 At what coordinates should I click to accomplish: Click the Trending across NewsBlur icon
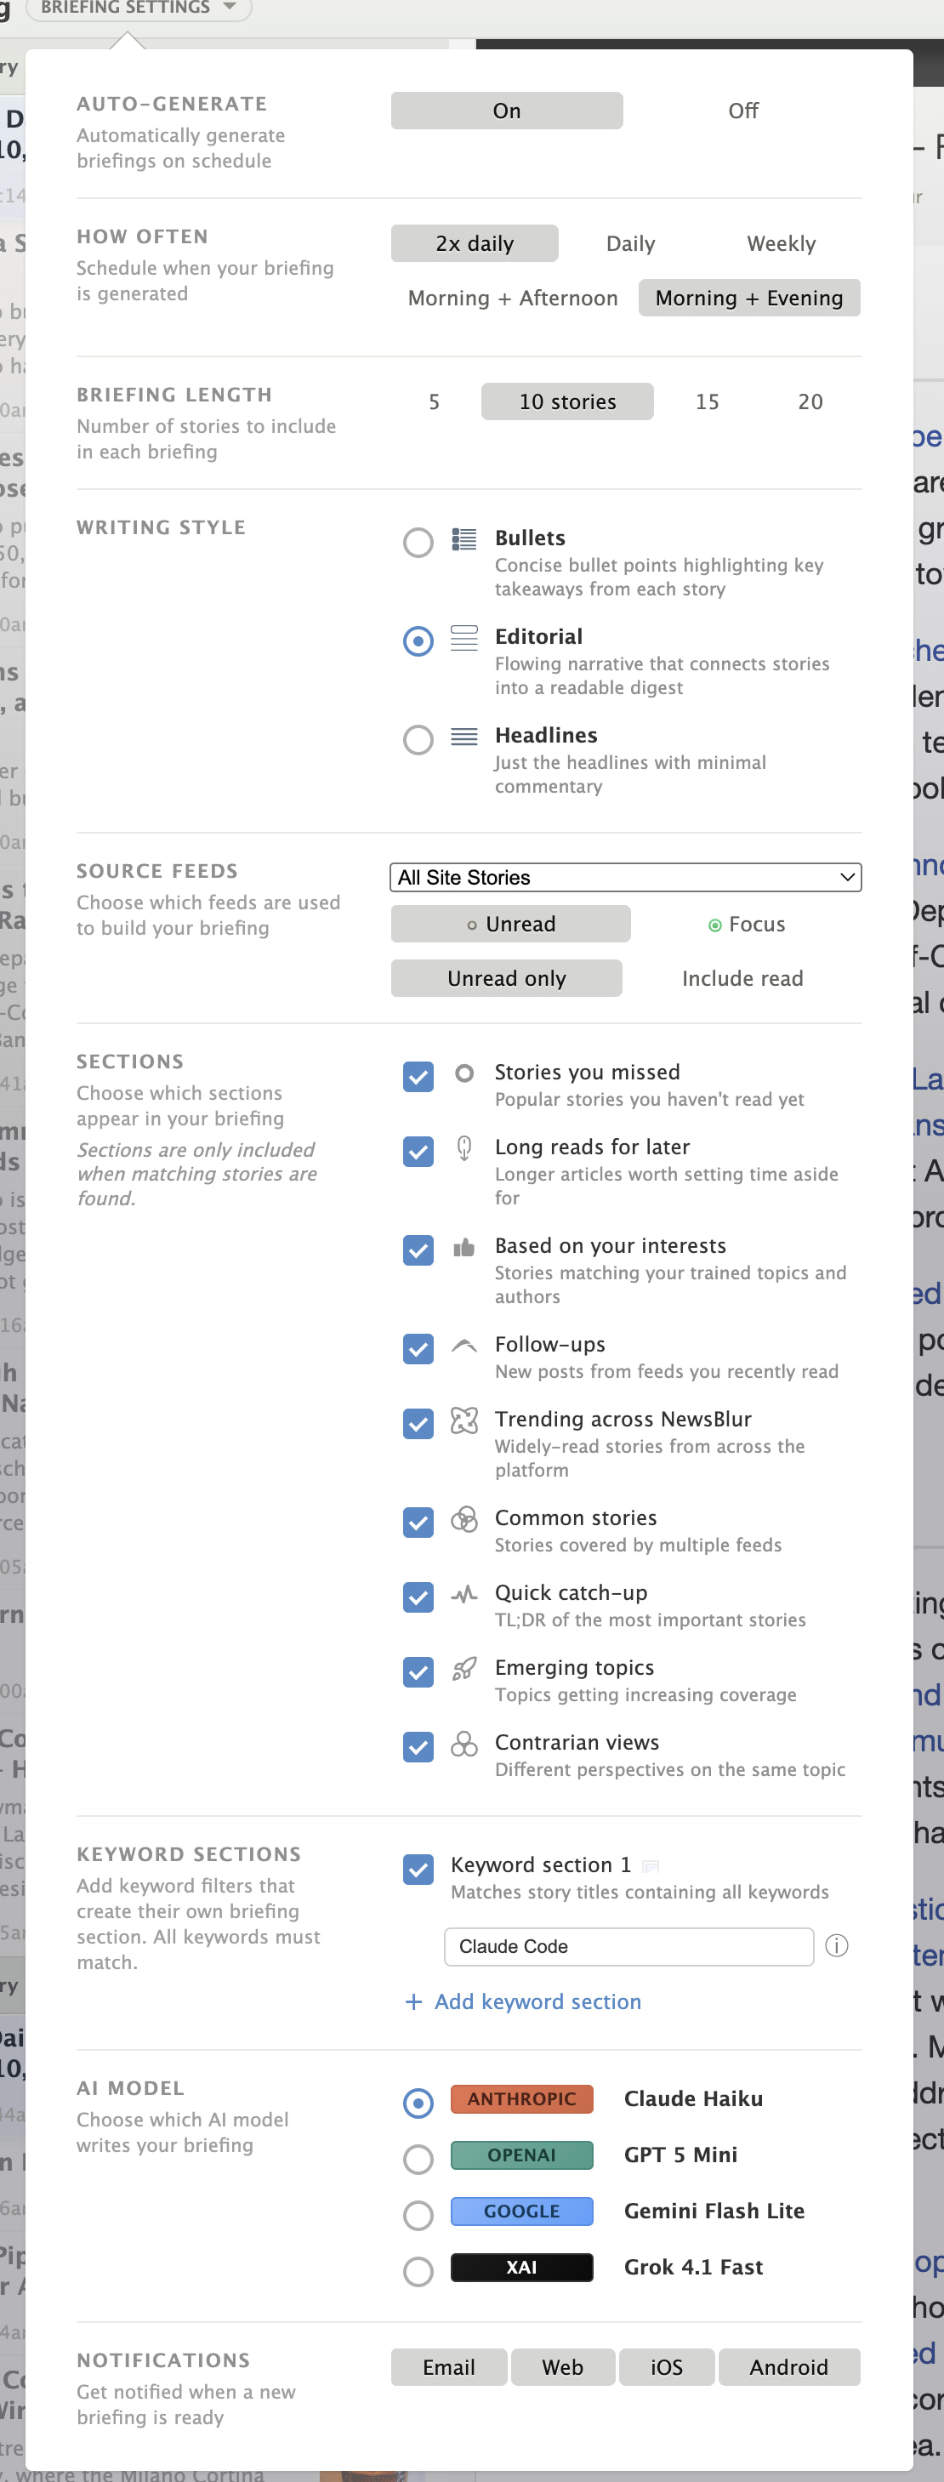click(463, 1420)
